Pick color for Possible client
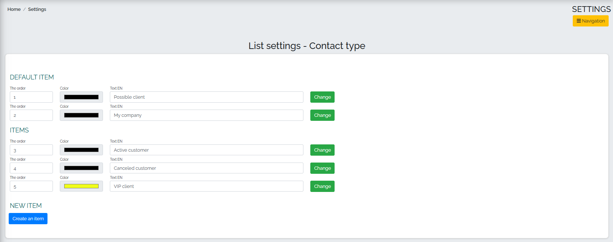The height and width of the screenshot is (242, 613). tap(81, 97)
